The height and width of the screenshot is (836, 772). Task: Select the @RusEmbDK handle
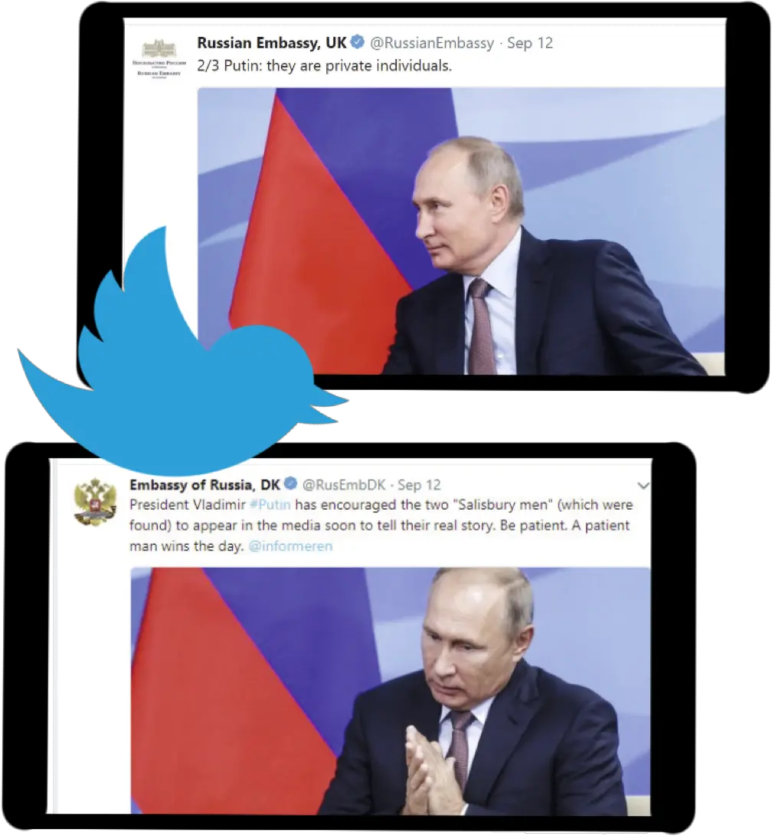[344, 484]
